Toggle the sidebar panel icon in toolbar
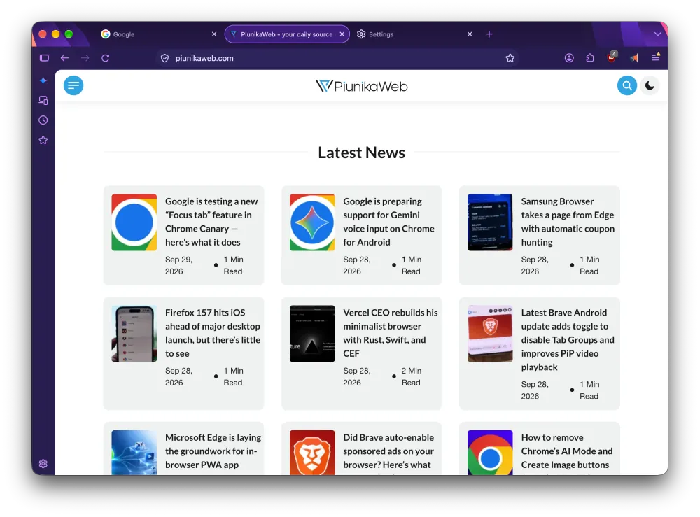Screen dimensions: 700x517 44,58
